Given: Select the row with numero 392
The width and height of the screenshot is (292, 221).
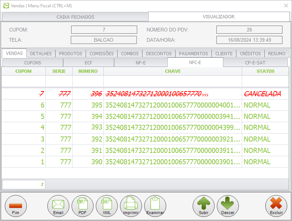Looking at the screenshot, I should 145,139.
